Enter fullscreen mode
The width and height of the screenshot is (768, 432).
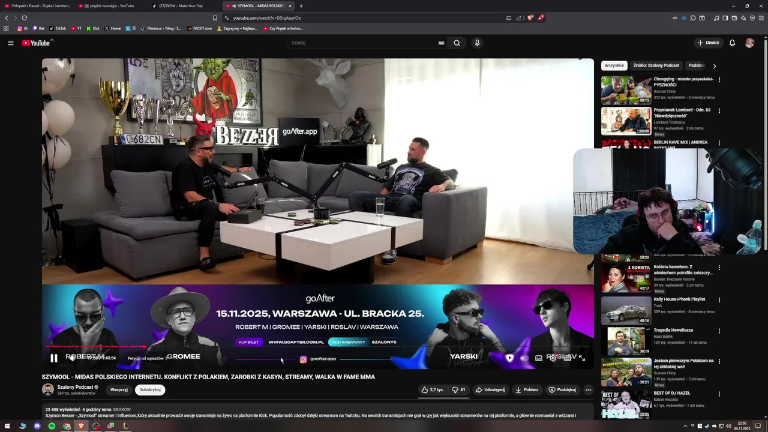pos(581,358)
